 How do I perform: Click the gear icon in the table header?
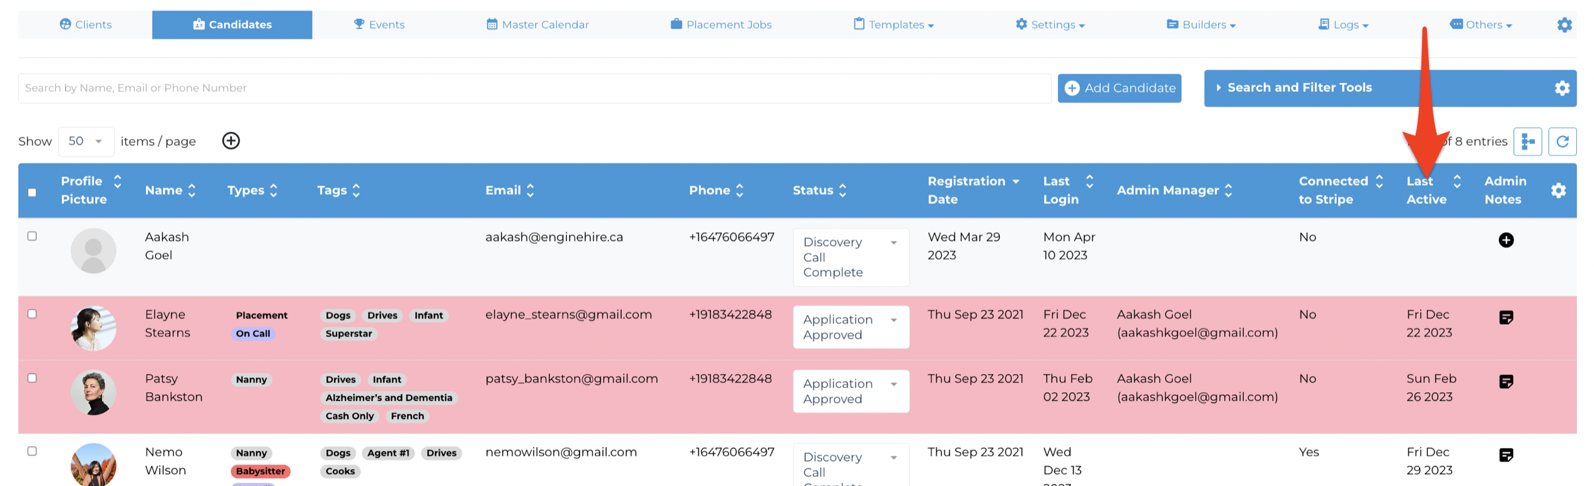click(1558, 190)
